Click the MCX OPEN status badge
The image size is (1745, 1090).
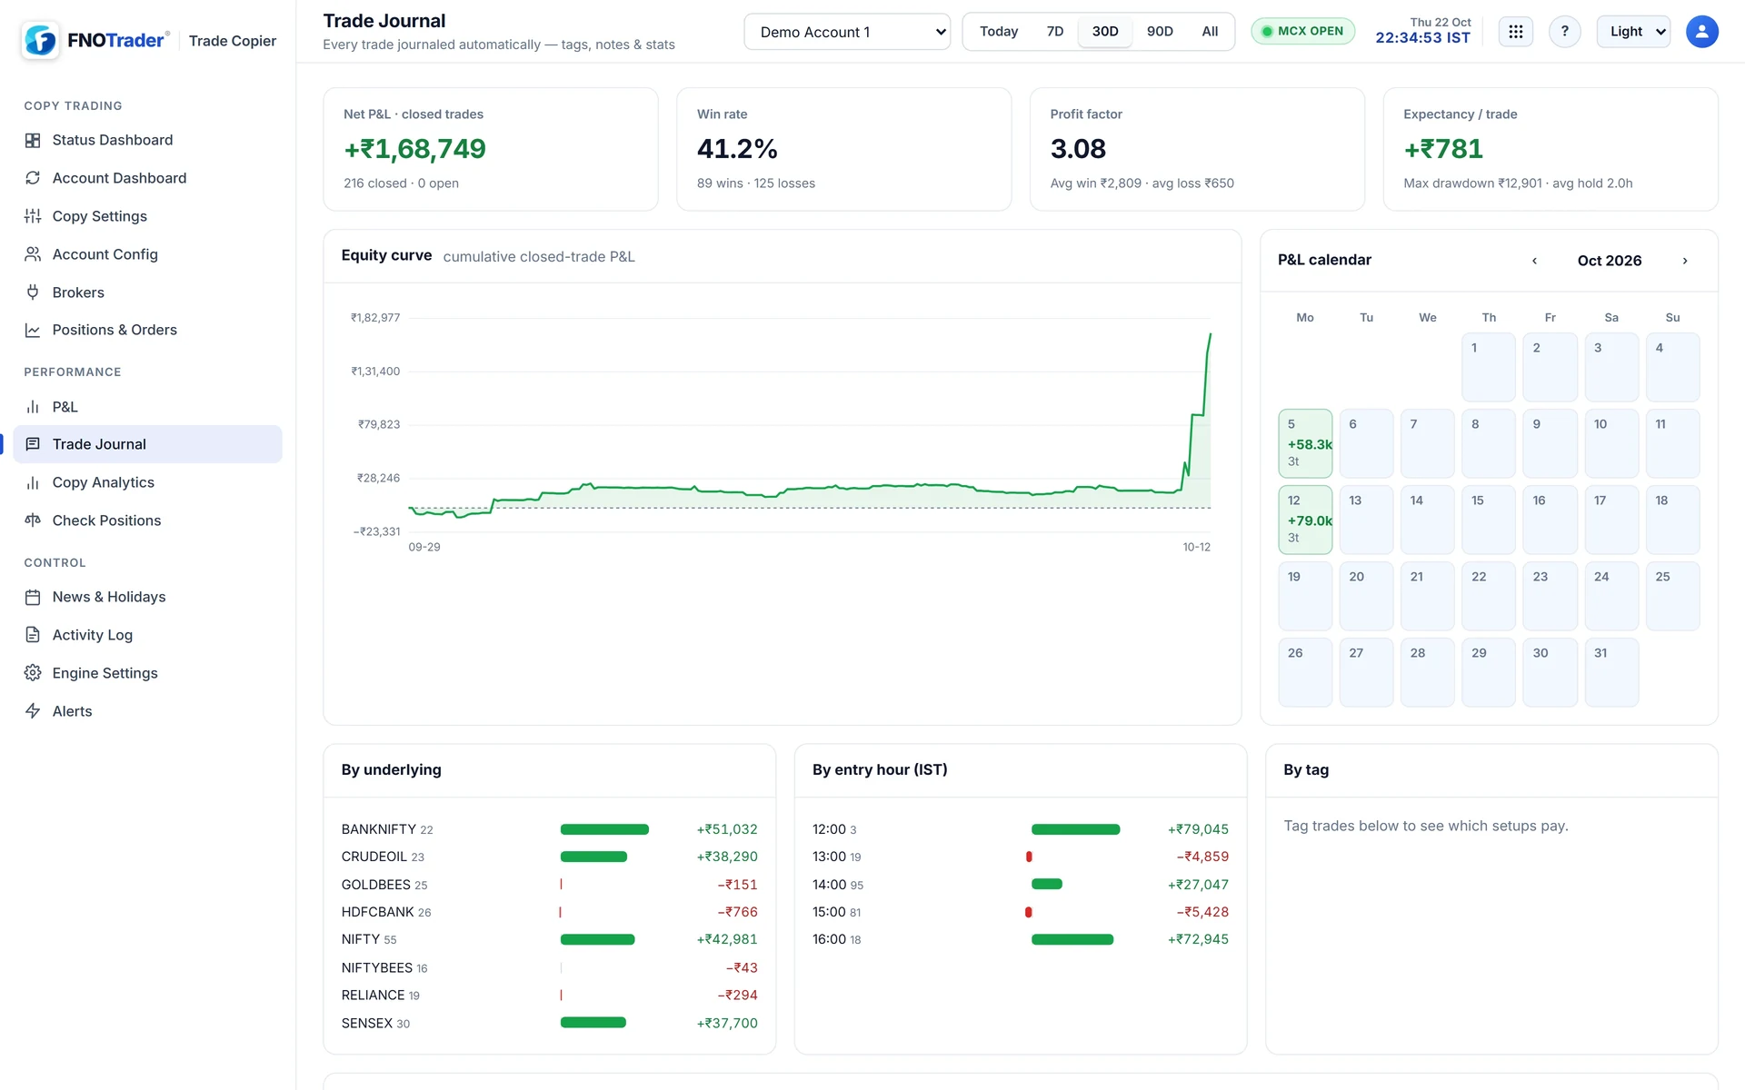coord(1302,32)
